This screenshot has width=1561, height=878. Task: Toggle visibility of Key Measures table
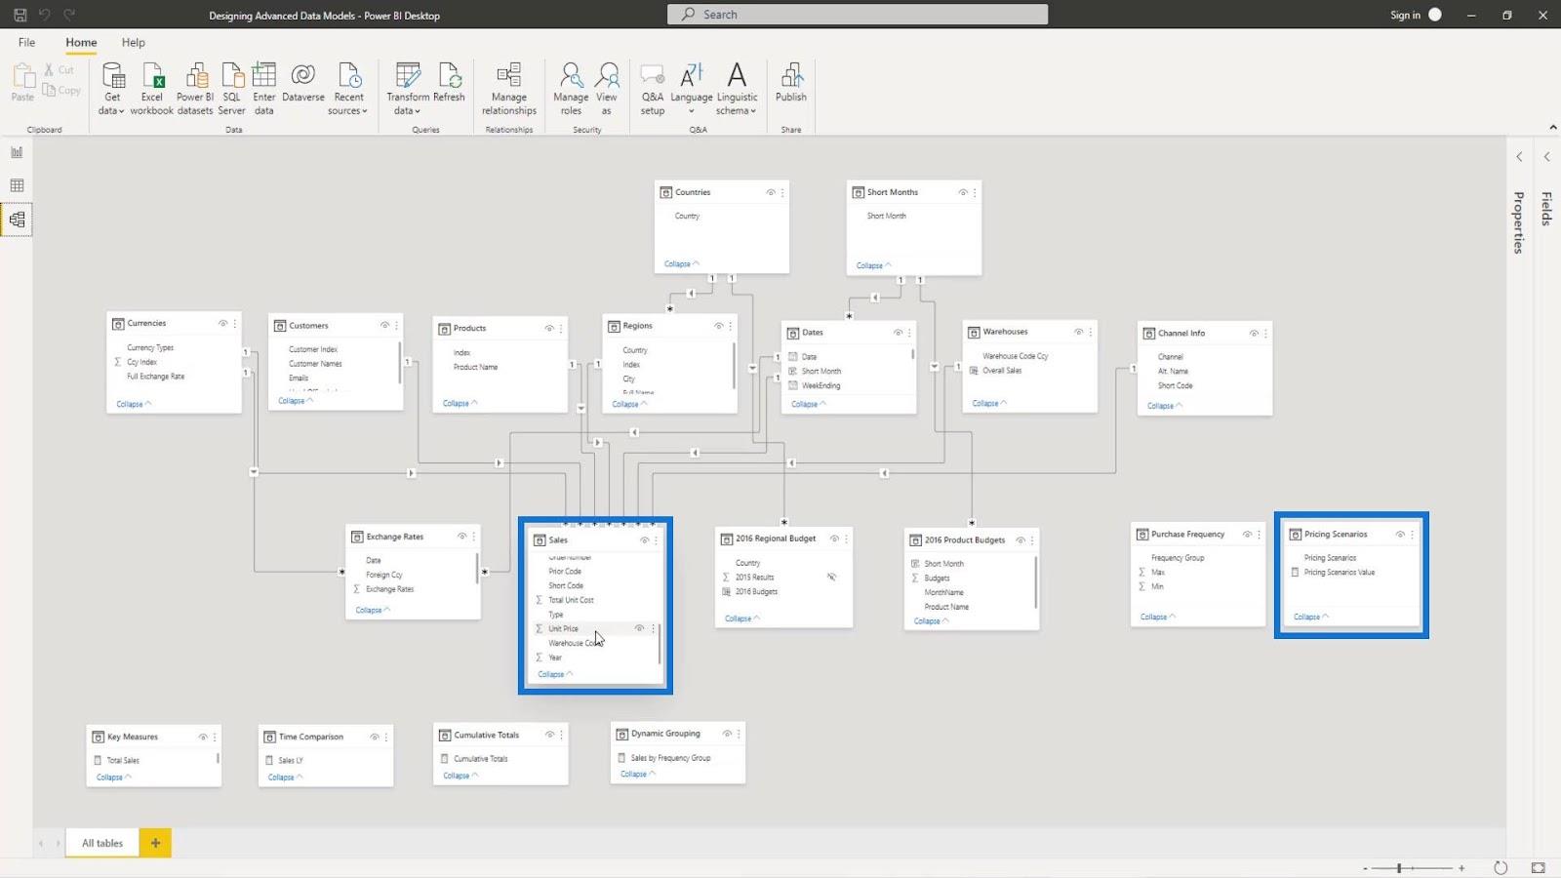[203, 737]
